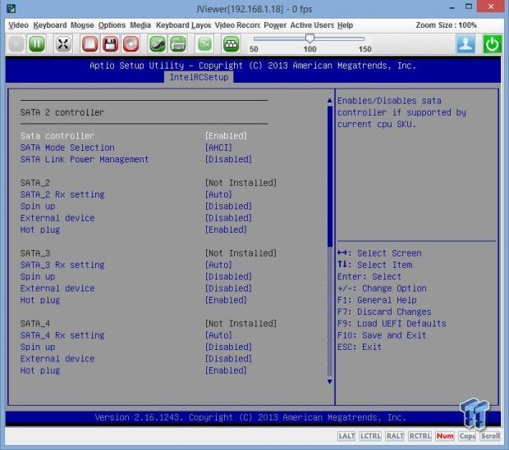This screenshot has height=450, width=509.
Task: Select External device label under SATA_3
Action: click(57, 289)
